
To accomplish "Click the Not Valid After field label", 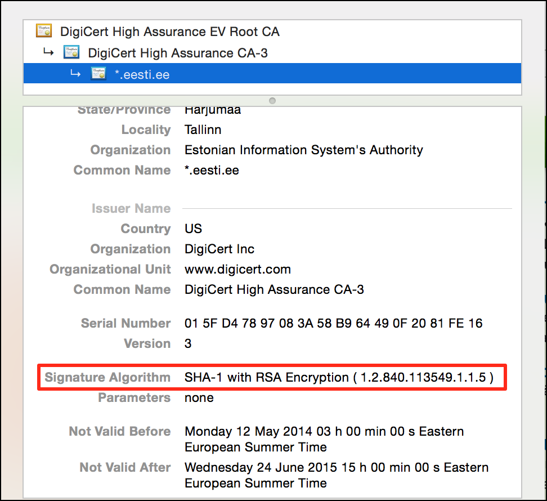I will 125,467.
